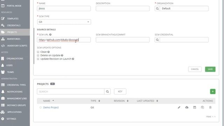
Task: Sort projects by Name column
Action: click(49, 101)
